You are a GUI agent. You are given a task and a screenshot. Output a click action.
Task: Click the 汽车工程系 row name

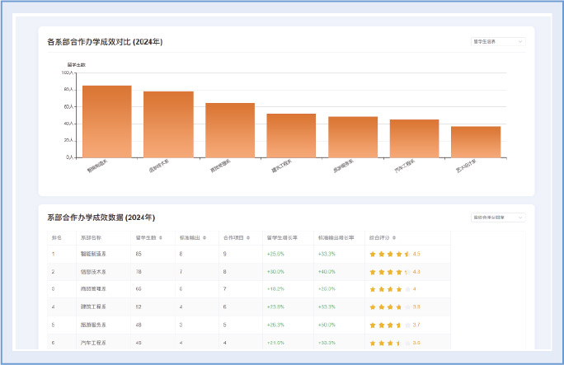92,342
